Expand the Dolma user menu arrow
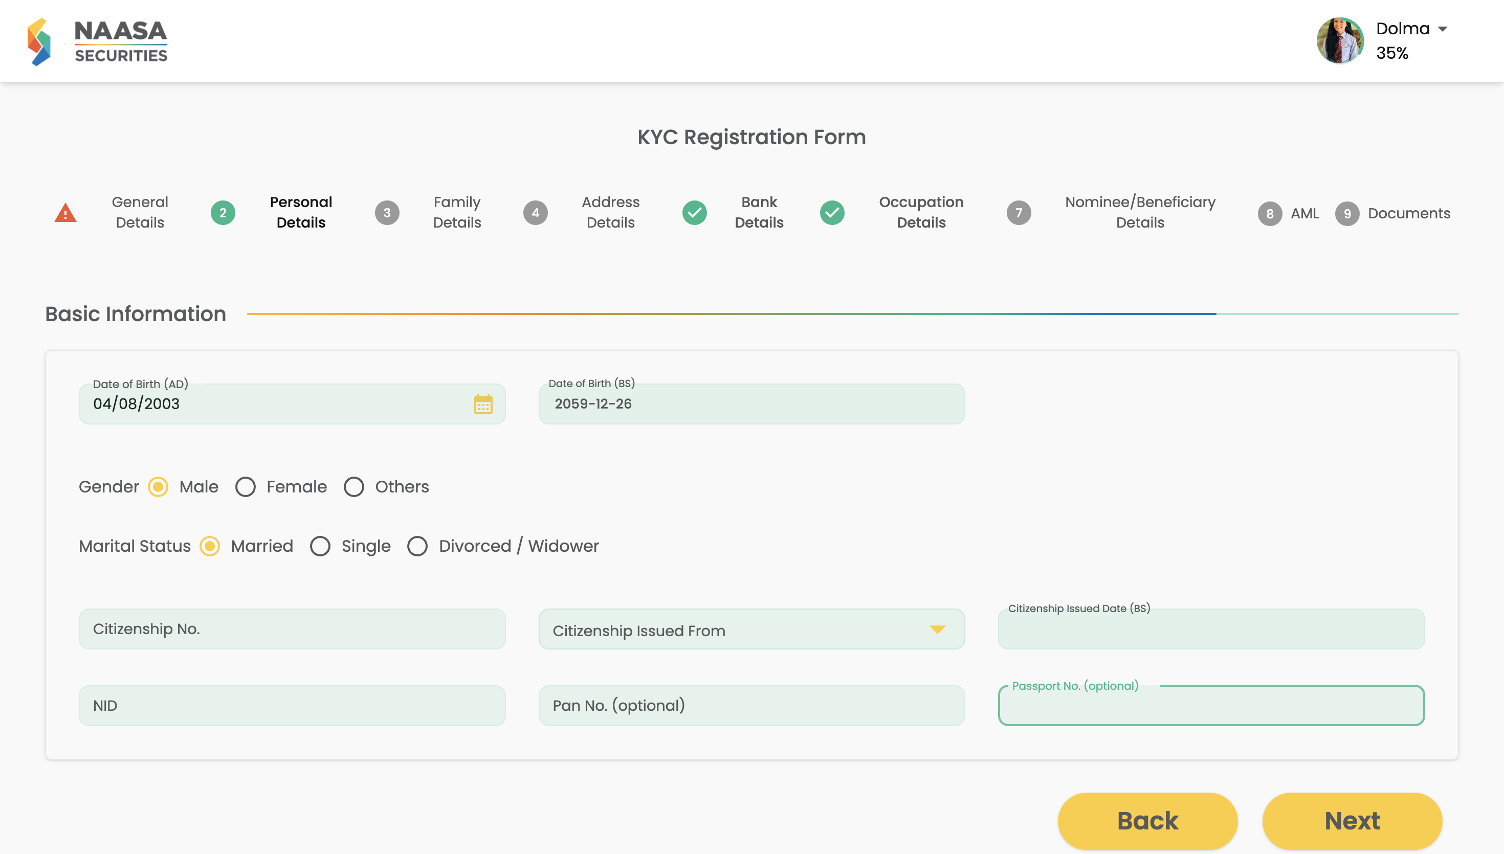1504x854 pixels. [1443, 29]
